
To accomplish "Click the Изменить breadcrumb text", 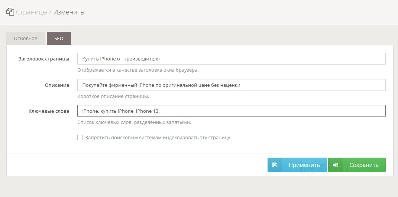I will [69, 12].
